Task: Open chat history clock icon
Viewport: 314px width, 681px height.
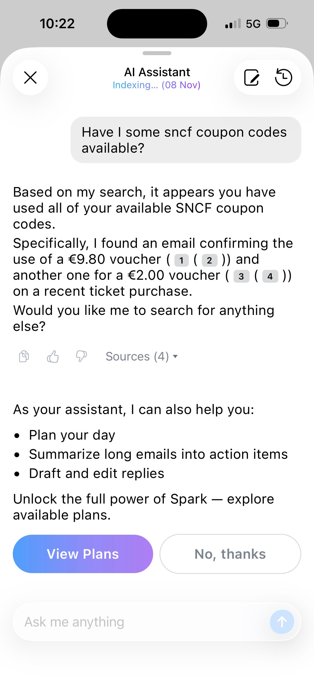Action: pos(283,78)
